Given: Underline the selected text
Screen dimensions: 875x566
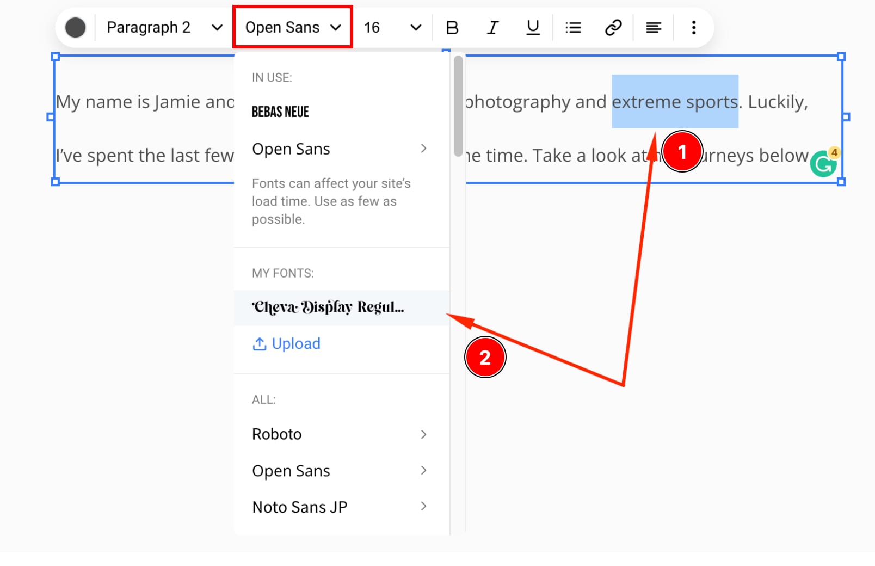Looking at the screenshot, I should tap(532, 27).
